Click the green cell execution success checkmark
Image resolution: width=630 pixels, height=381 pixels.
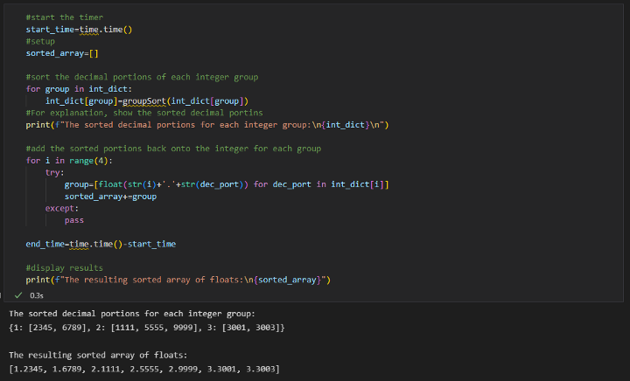(x=18, y=295)
